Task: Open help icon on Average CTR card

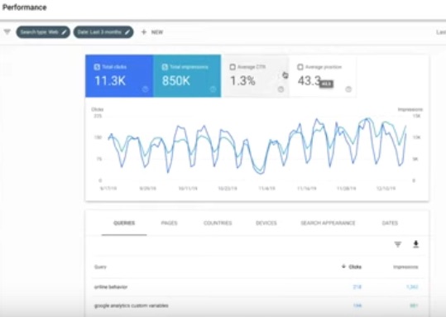Action: pyautogui.click(x=281, y=89)
